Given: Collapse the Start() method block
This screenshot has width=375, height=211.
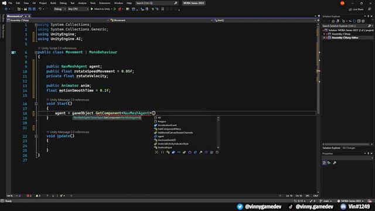Looking at the screenshot, I should [x=36, y=104].
